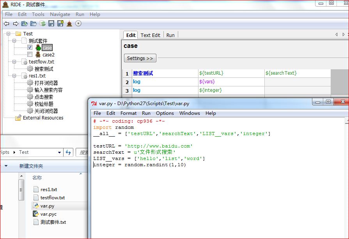Select var.pyc file in the explorer list

[x=48, y=214]
